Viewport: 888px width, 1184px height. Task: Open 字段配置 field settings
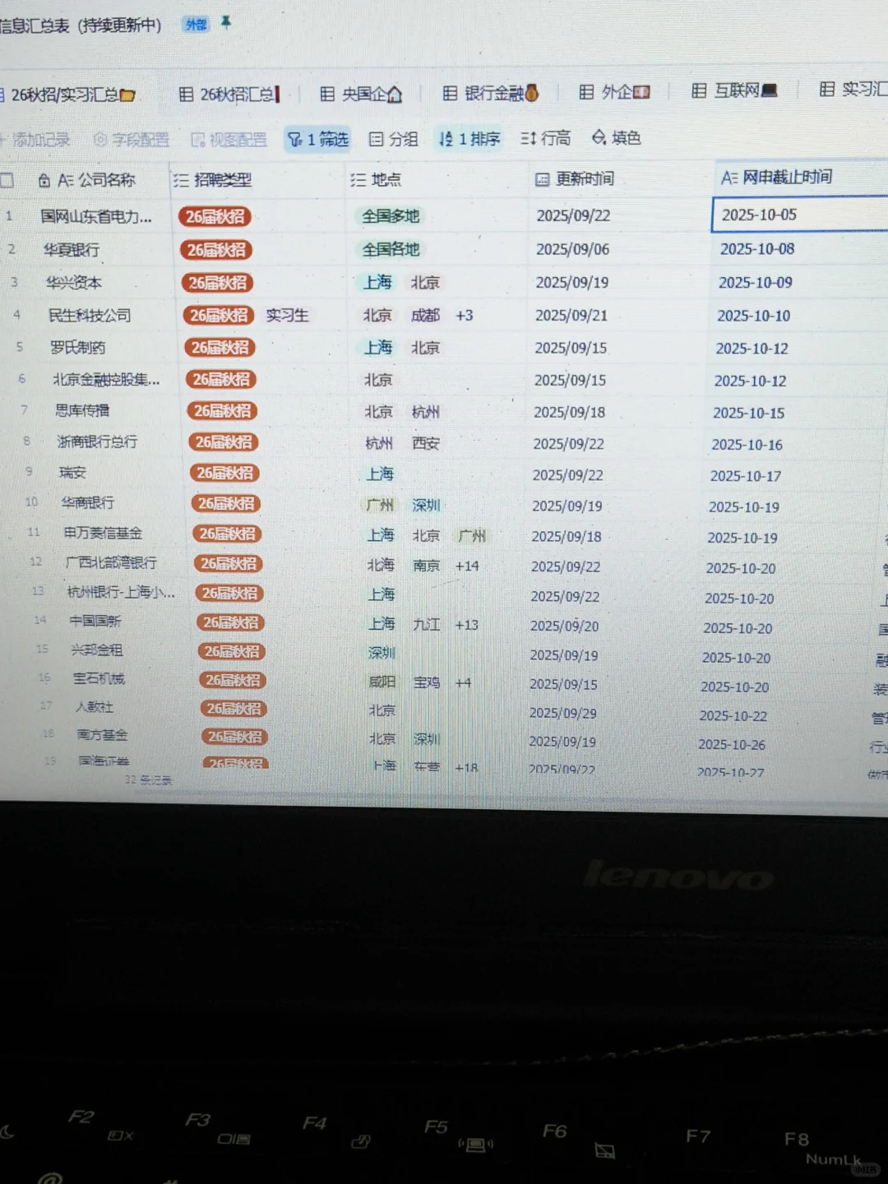(132, 140)
